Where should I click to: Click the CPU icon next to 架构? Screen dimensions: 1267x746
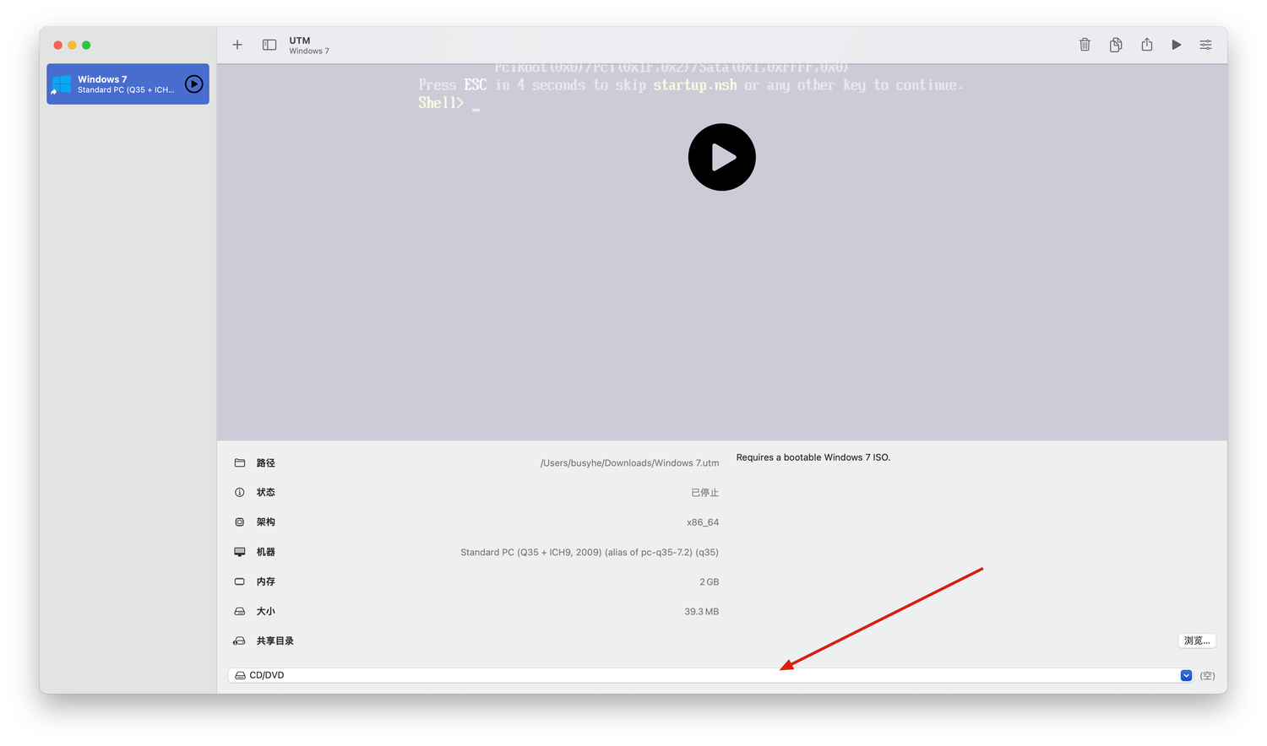[x=240, y=522]
